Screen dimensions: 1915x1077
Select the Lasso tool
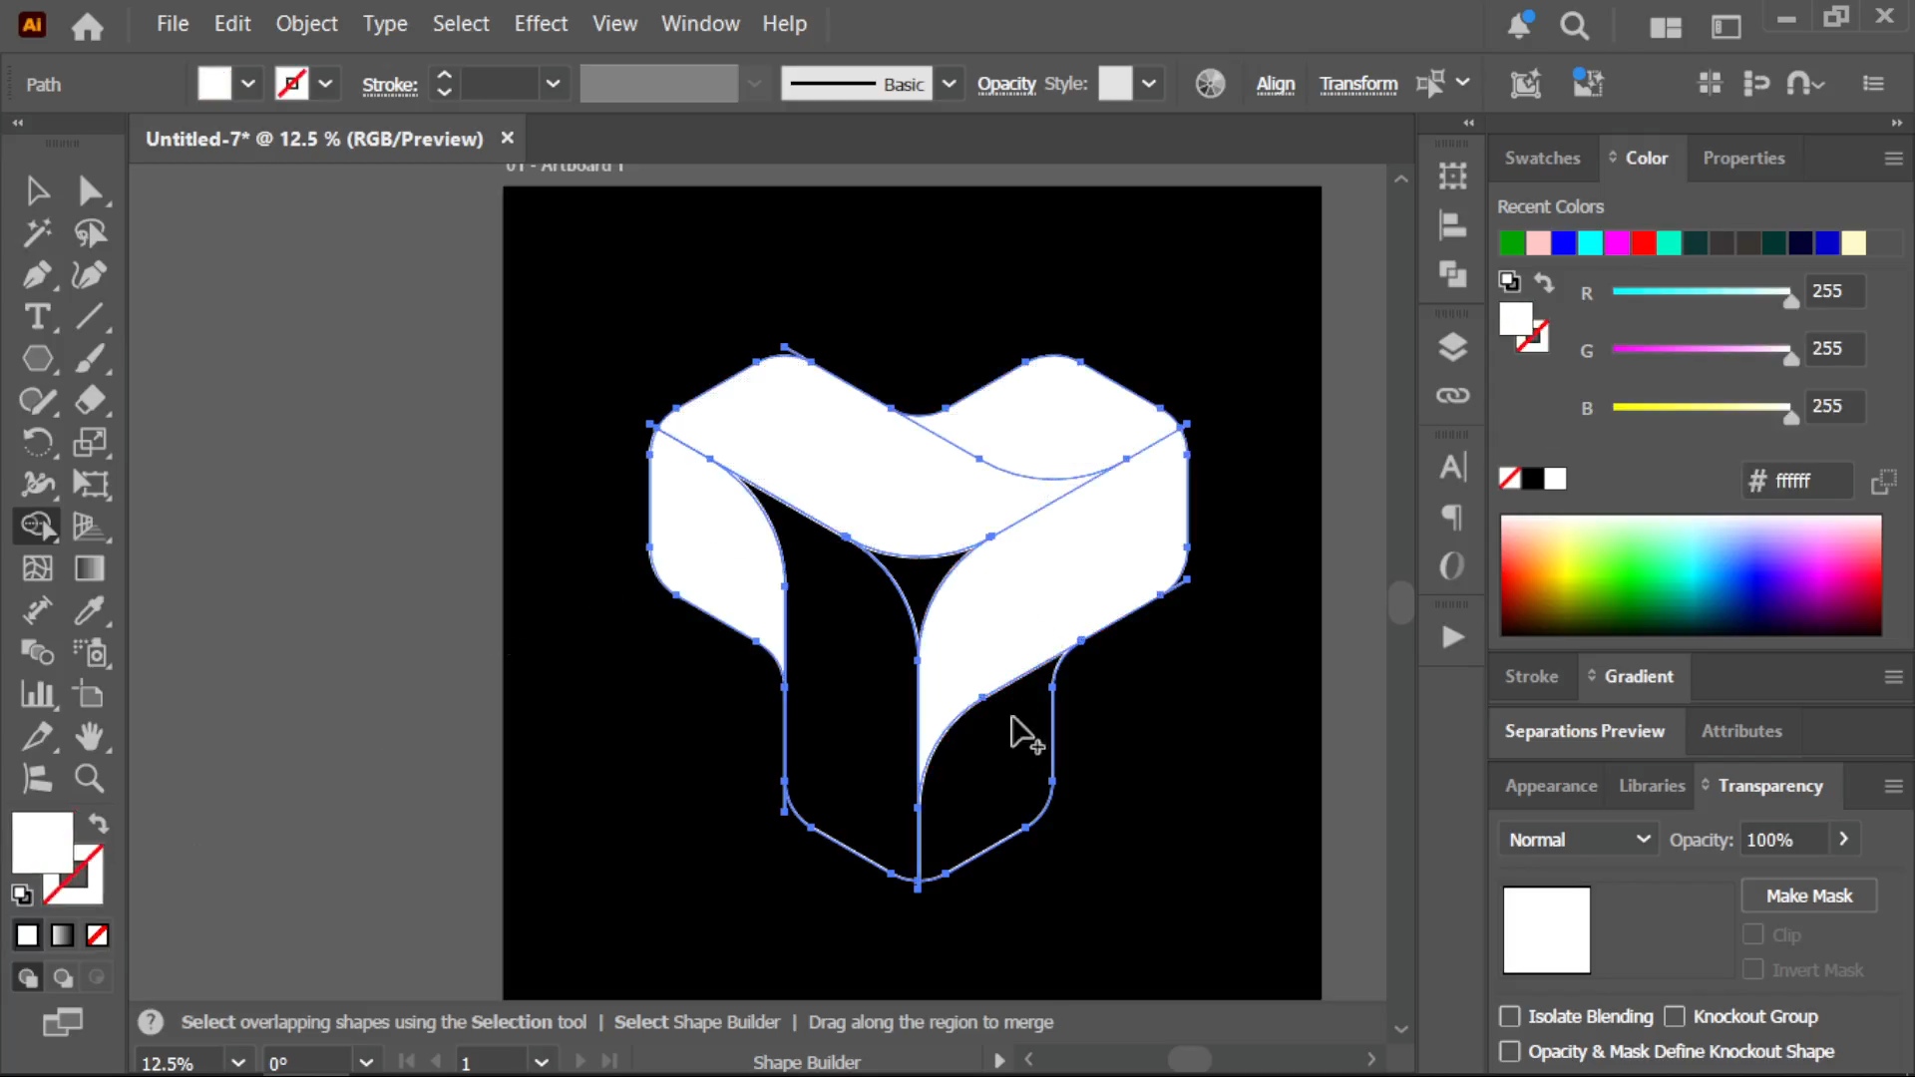coord(90,233)
